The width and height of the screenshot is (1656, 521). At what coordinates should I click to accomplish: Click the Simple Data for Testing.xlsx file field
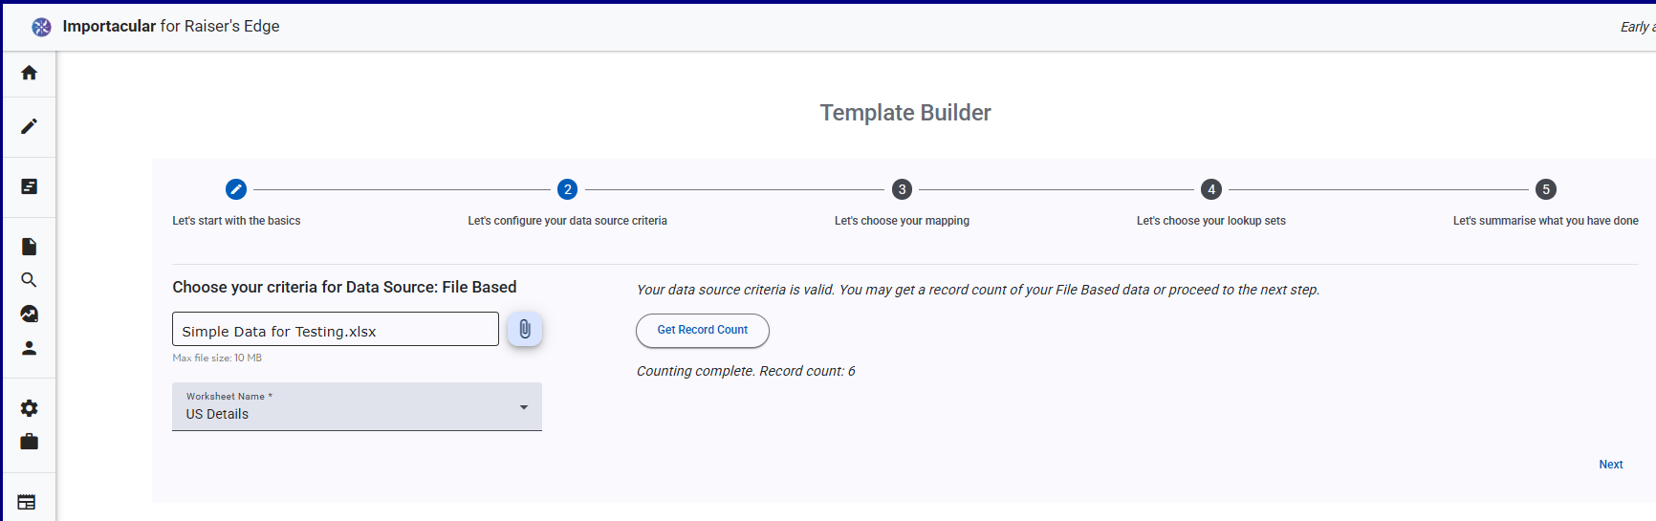(336, 330)
